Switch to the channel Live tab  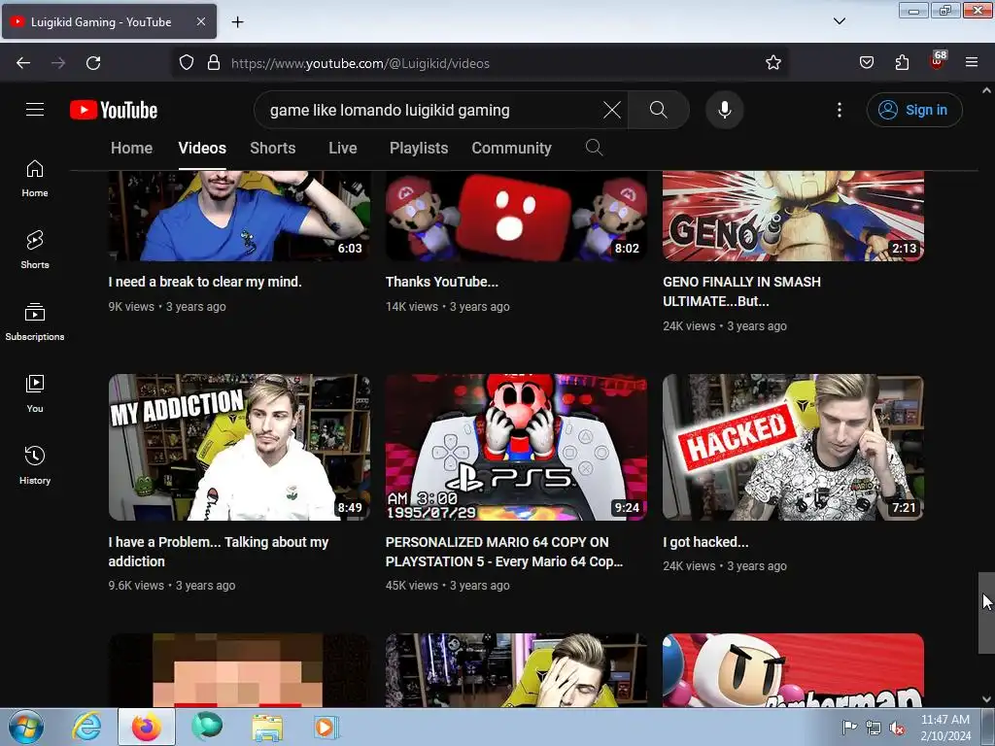click(343, 148)
